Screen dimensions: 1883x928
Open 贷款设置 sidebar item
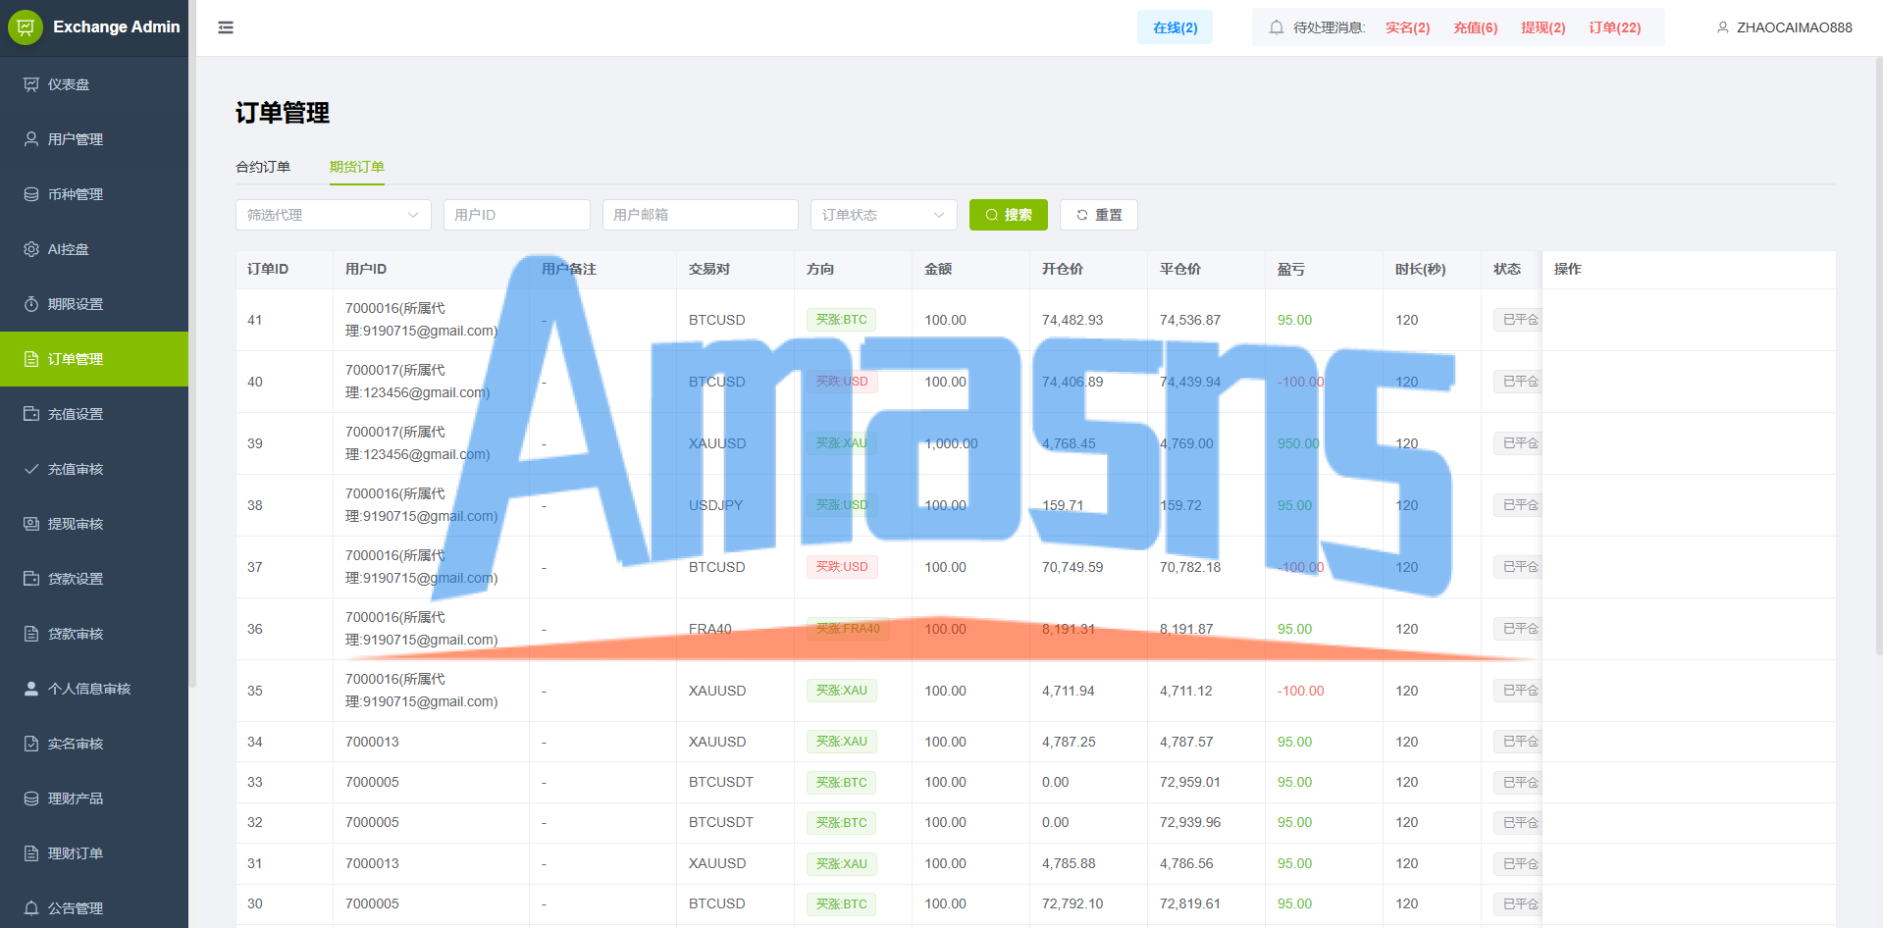click(x=94, y=579)
